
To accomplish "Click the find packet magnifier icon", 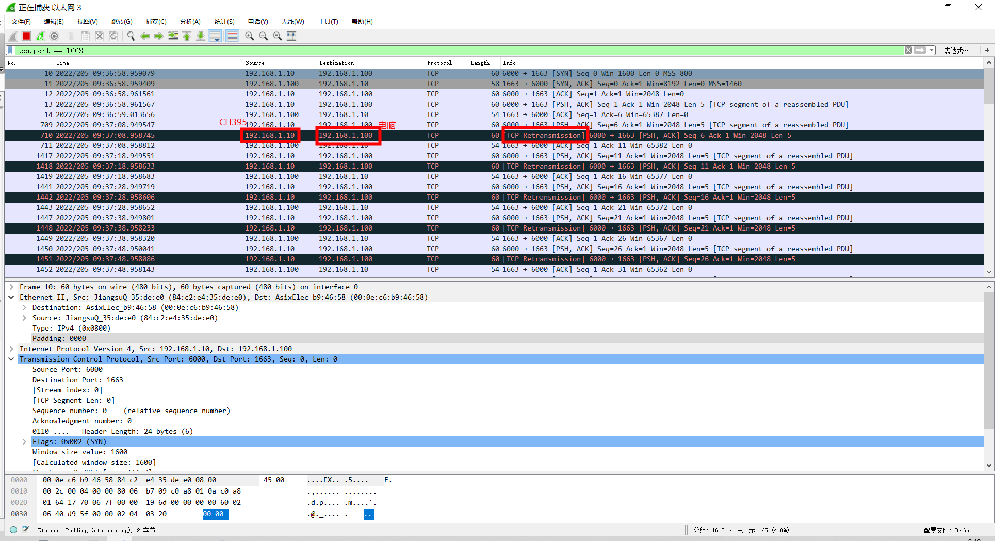I will click(131, 36).
